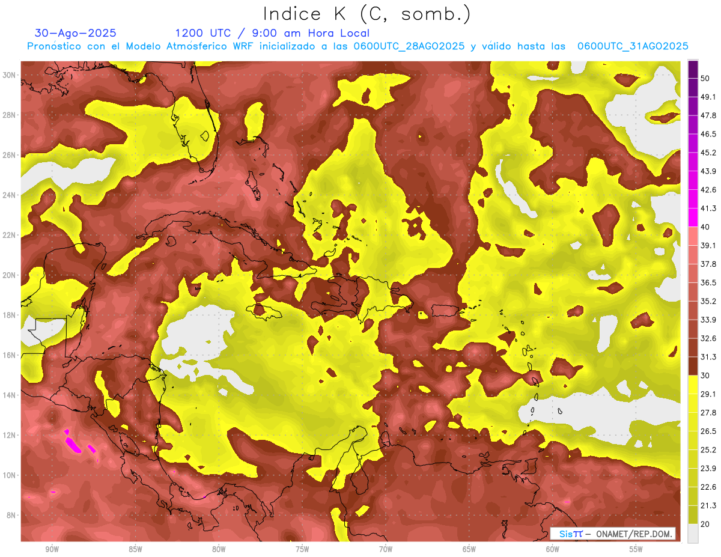Click the legend value "27.8"
This screenshot has height=557, width=721.
708,412
